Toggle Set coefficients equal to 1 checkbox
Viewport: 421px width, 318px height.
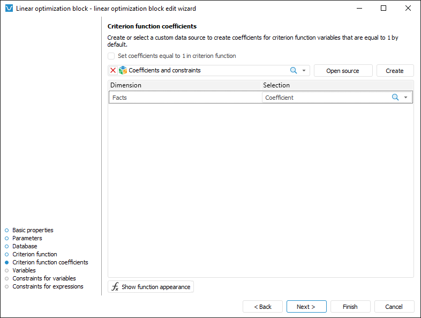(111, 56)
